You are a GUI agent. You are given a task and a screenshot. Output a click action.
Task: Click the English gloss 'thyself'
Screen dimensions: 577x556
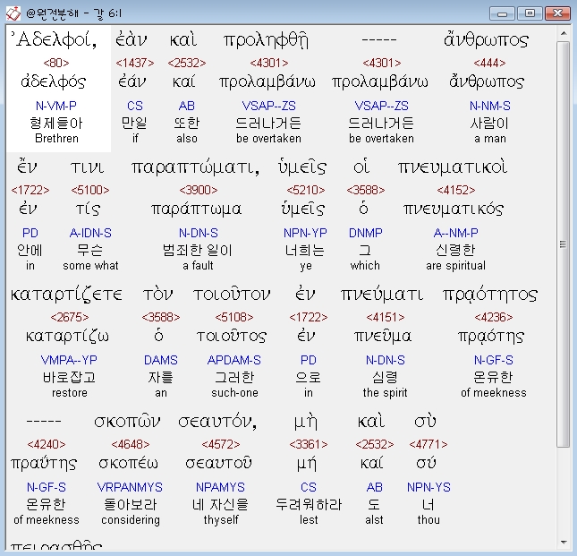[221, 520]
